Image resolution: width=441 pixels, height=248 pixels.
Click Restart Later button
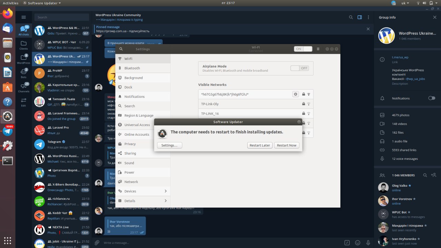click(260, 145)
